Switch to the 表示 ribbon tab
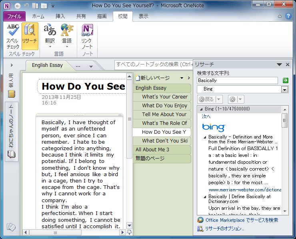Image resolution: width=296 pixels, height=239 pixels. coord(144,16)
